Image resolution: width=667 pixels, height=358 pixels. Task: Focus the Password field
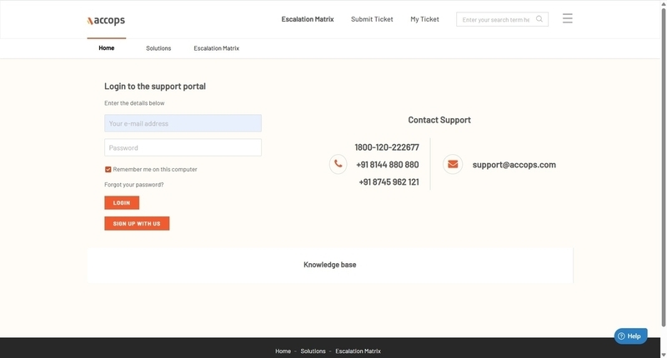[183, 147]
